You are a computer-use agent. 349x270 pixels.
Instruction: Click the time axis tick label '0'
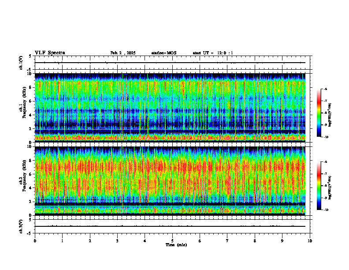tap(35, 241)
